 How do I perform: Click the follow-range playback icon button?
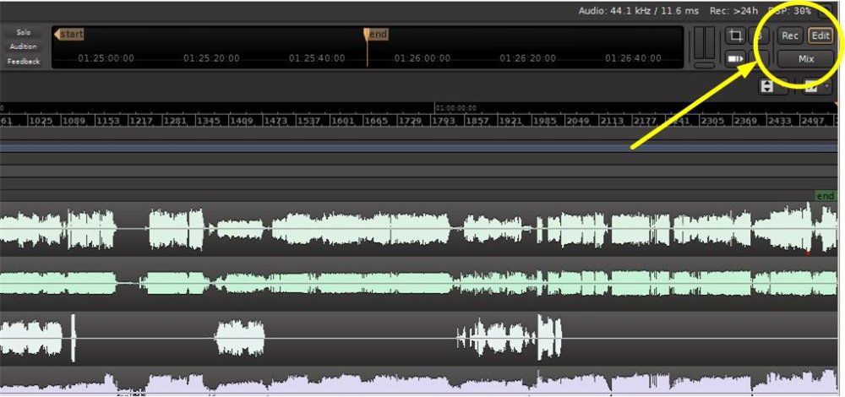tap(735, 59)
